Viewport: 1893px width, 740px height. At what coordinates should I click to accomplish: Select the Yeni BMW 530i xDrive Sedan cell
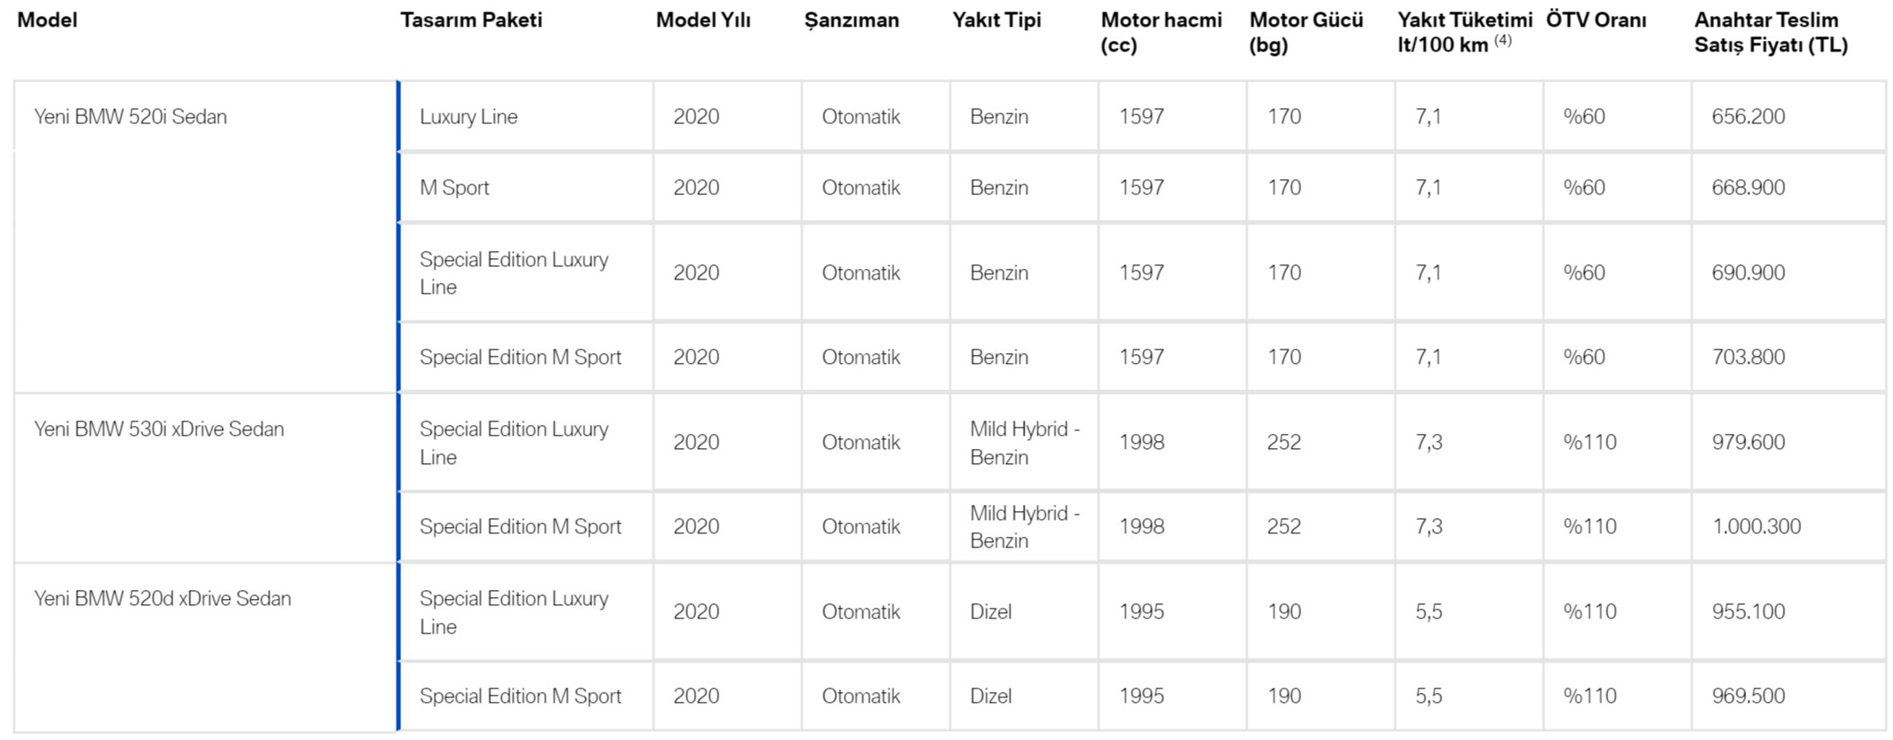[x=159, y=429]
